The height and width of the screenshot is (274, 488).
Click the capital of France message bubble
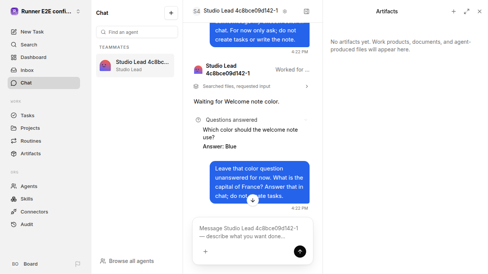pyautogui.click(x=260, y=182)
